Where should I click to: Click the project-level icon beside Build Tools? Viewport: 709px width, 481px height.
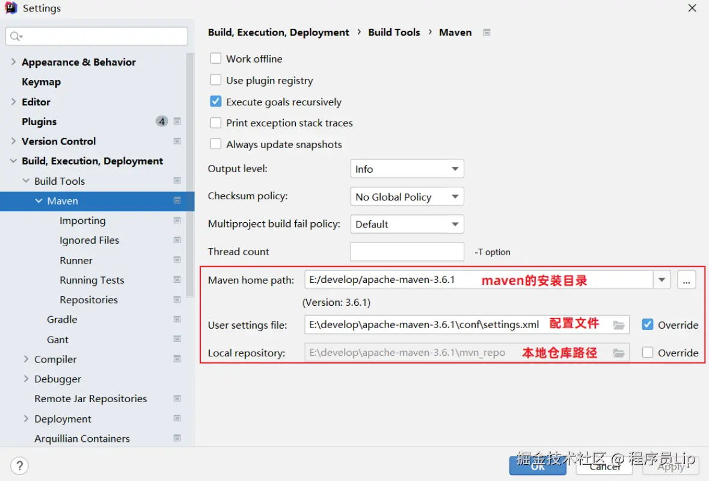coord(177,181)
